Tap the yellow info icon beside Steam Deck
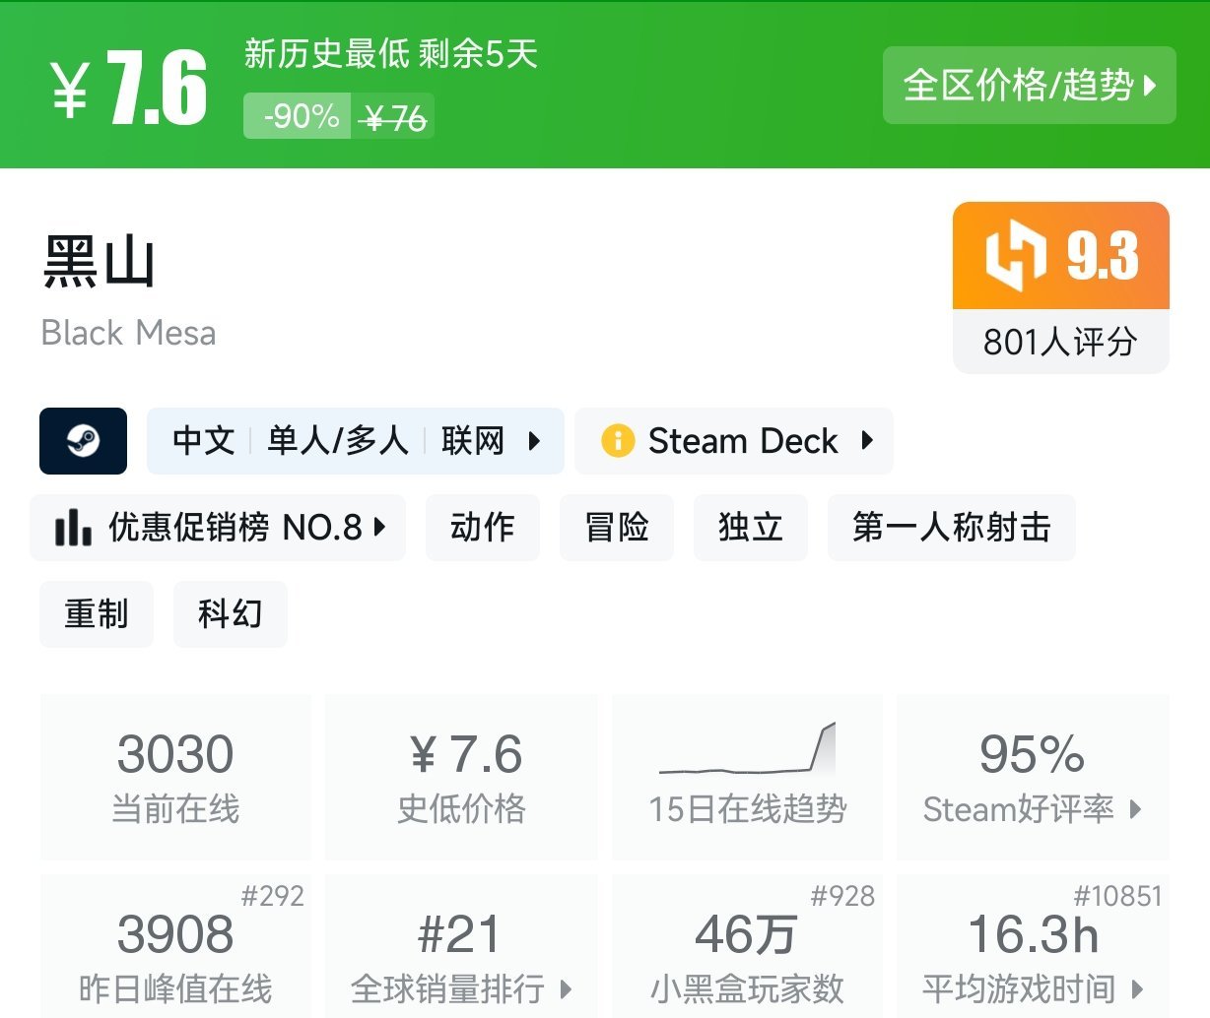 (x=618, y=440)
